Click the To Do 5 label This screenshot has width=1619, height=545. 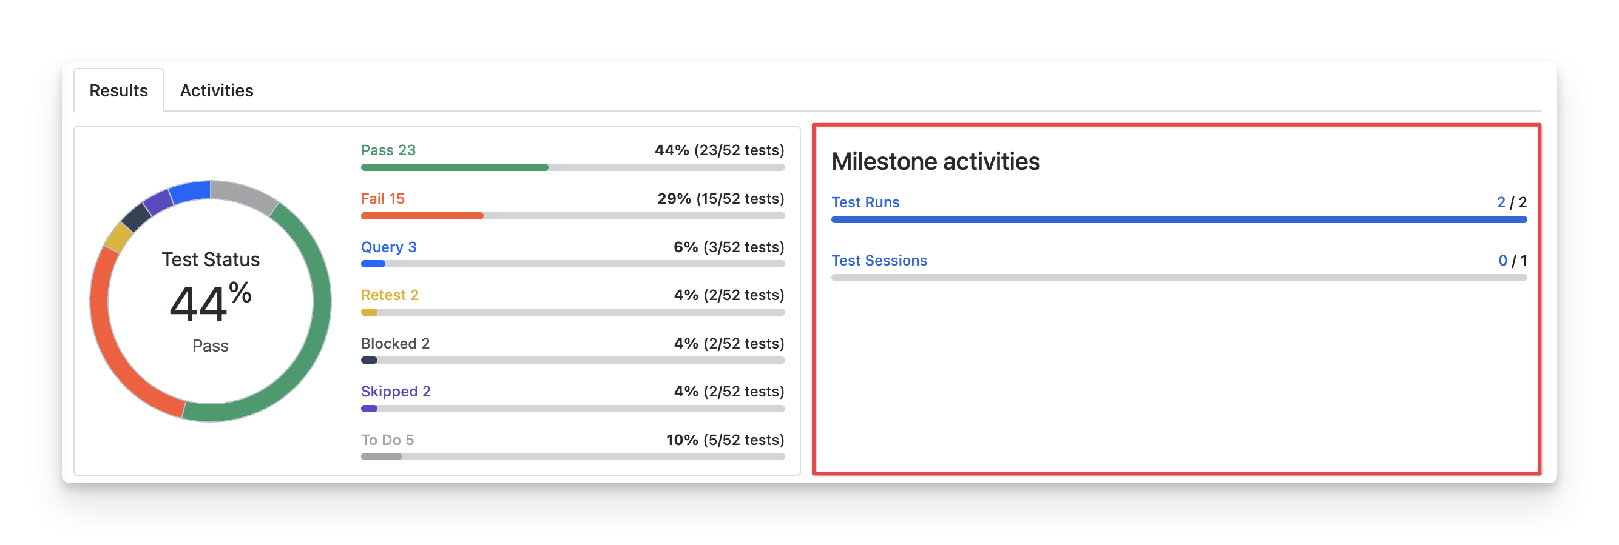click(387, 440)
